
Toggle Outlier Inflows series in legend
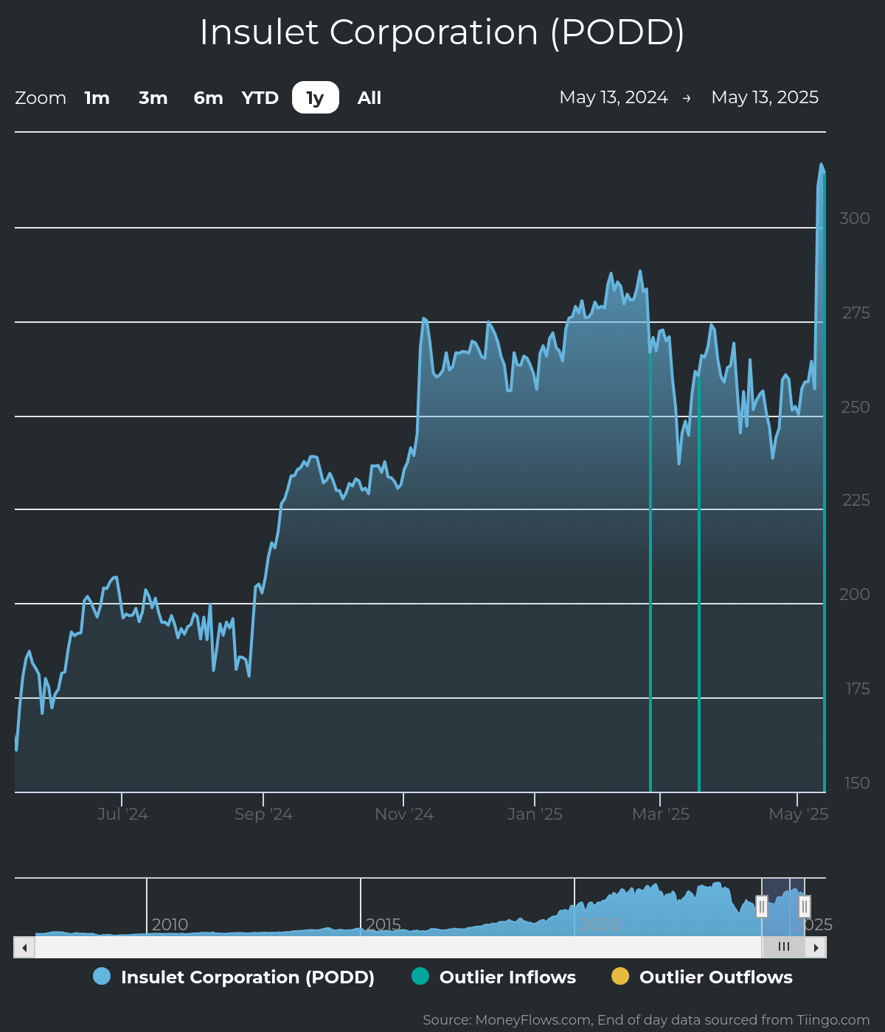pyautogui.click(x=493, y=977)
